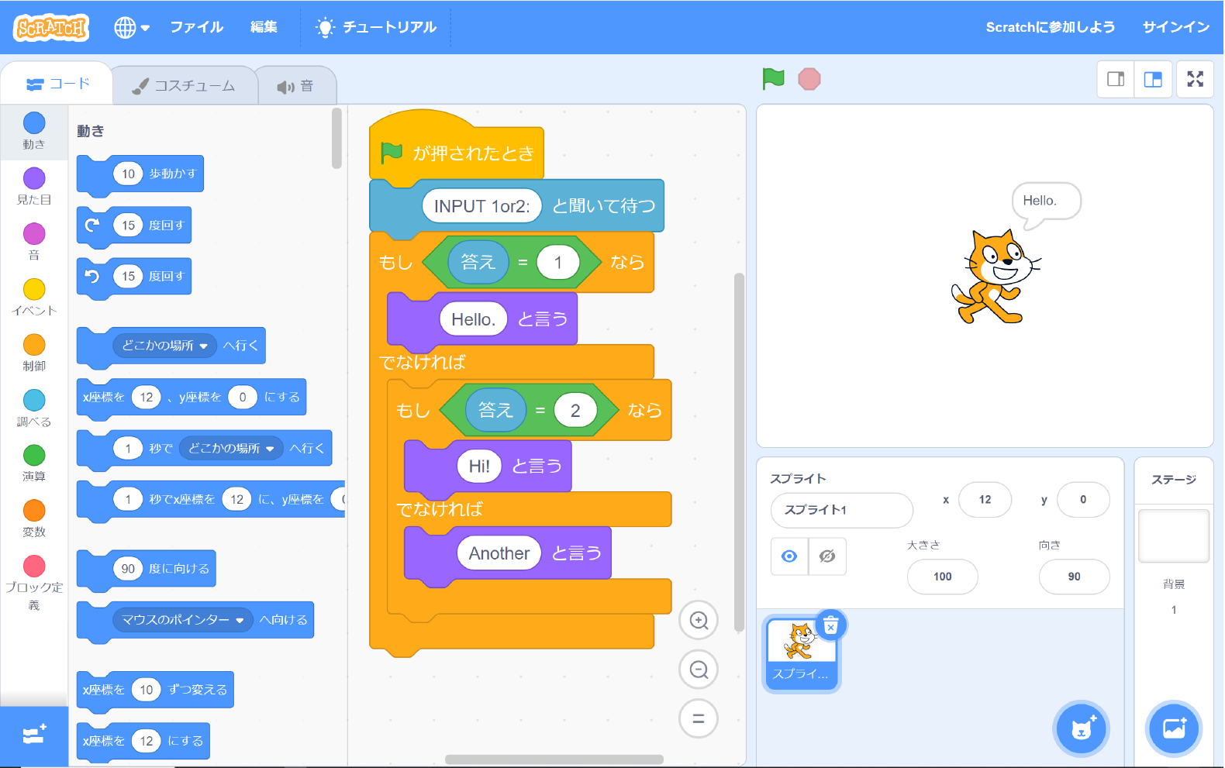Zoom out of the code workspace

pyautogui.click(x=699, y=670)
